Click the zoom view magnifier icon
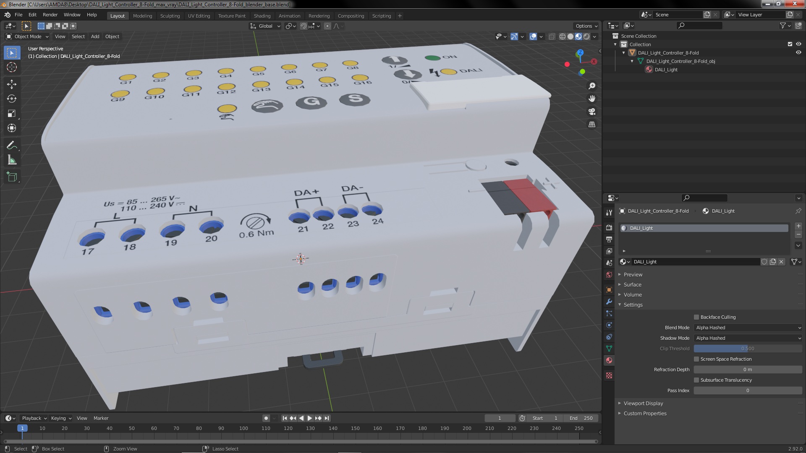The width and height of the screenshot is (806, 453). click(x=592, y=86)
